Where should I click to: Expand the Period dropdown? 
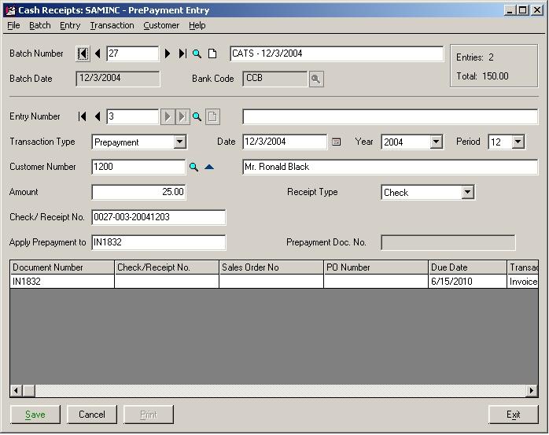point(518,142)
